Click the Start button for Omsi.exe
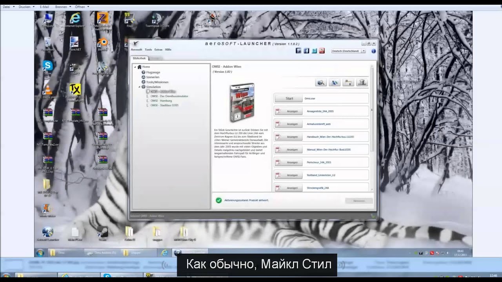502x282 pixels. click(x=289, y=98)
